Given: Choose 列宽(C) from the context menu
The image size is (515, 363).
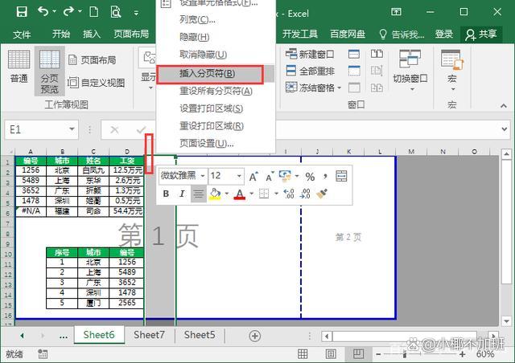Looking at the screenshot, I should point(197,19).
